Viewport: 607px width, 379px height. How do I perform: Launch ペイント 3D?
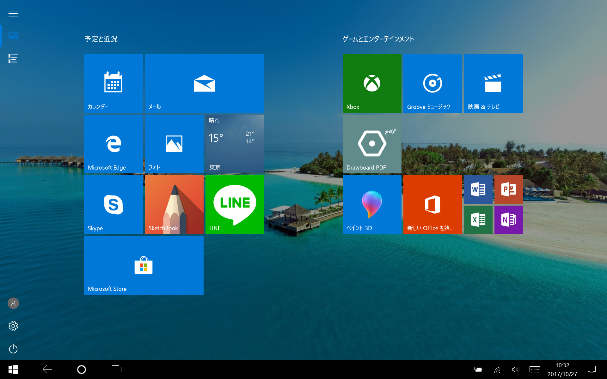tap(372, 204)
